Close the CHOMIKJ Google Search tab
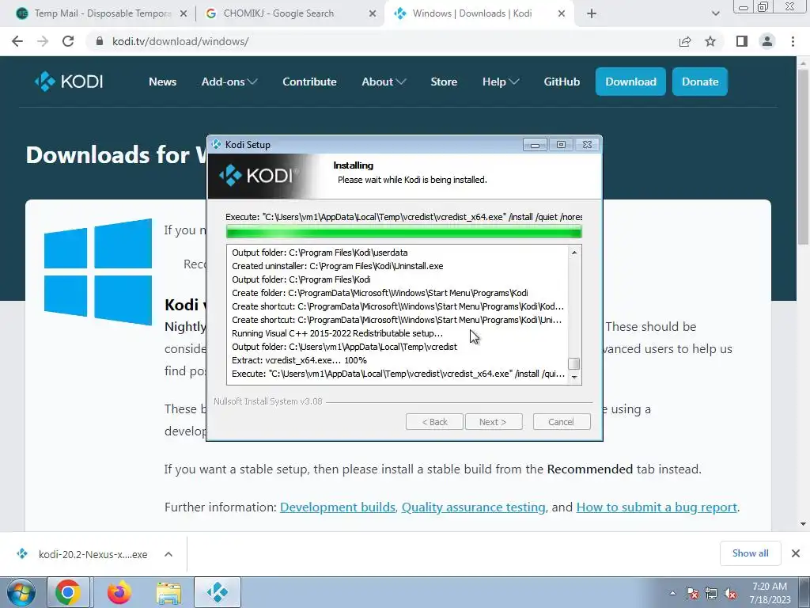810x608 pixels. coord(373,14)
